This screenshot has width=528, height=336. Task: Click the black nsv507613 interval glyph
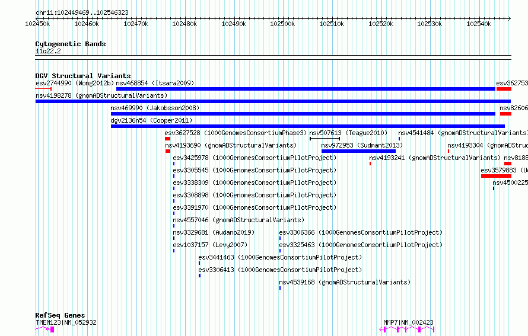pos(325,139)
